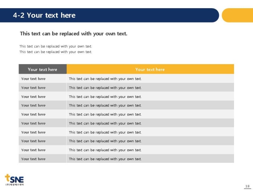The height and width of the screenshot is (190, 253).
Task: Click the first small paragraph line below heading
Action: coord(56,46)
